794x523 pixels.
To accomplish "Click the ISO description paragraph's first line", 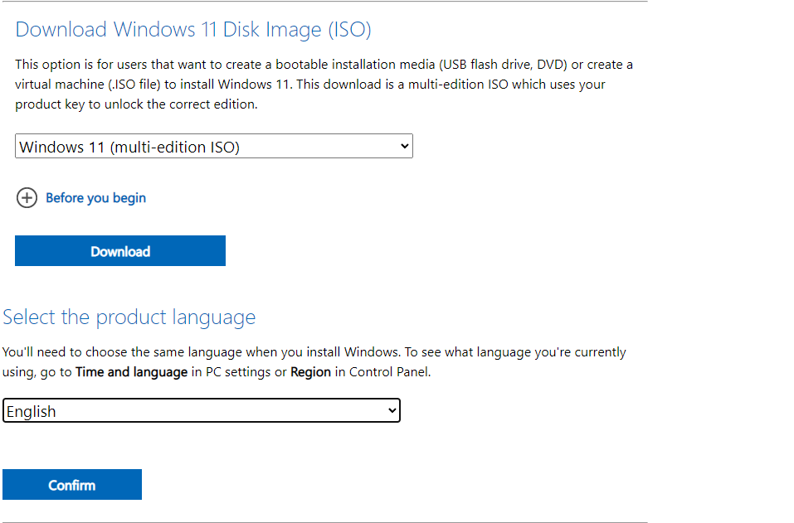I will tap(324, 65).
